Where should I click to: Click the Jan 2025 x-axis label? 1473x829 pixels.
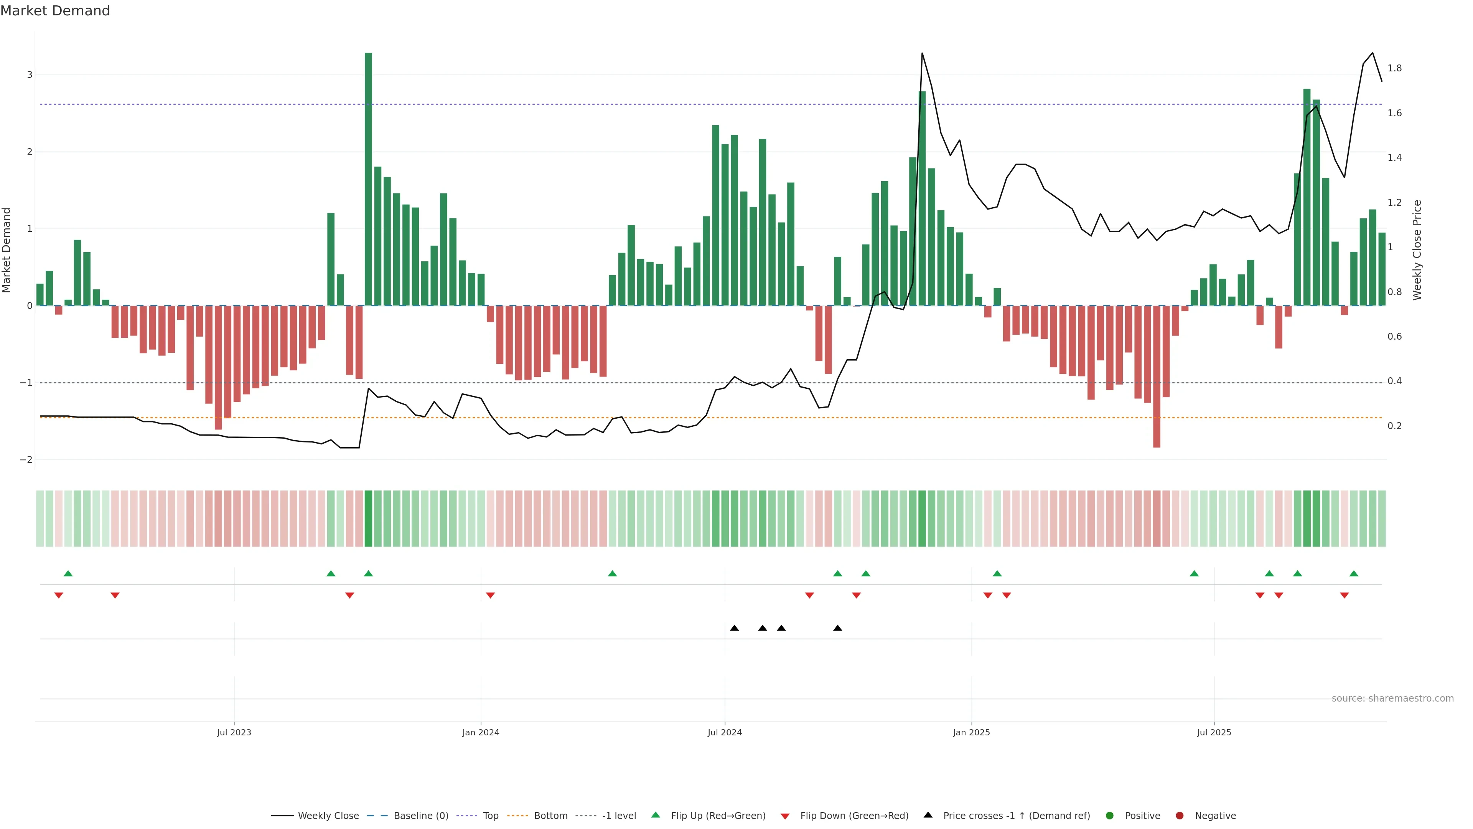point(971,732)
